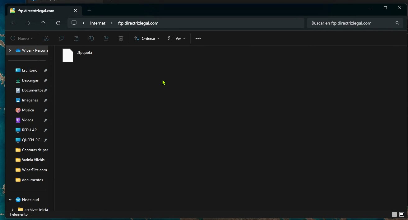Open Videos in the sidebar
The image size is (408, 220).
(x=28, y=120)
